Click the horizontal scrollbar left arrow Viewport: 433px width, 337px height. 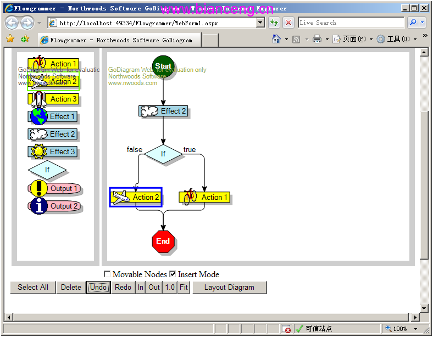pos(9,317)
